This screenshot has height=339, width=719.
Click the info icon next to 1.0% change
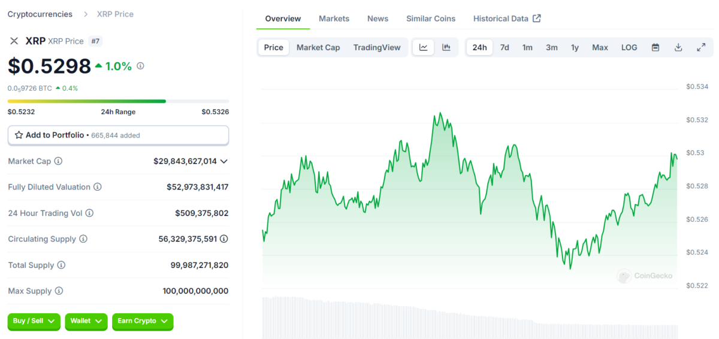pos(140,66)
